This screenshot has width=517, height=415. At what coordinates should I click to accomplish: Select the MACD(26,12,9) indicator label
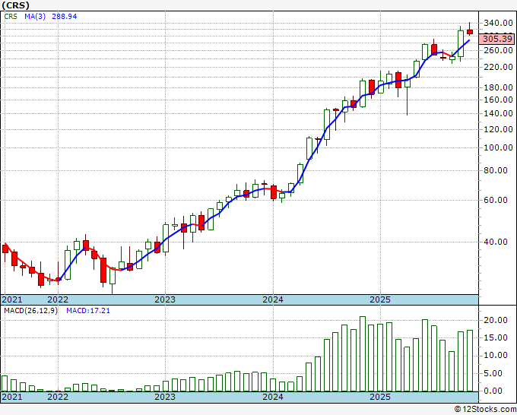[31, 311]
